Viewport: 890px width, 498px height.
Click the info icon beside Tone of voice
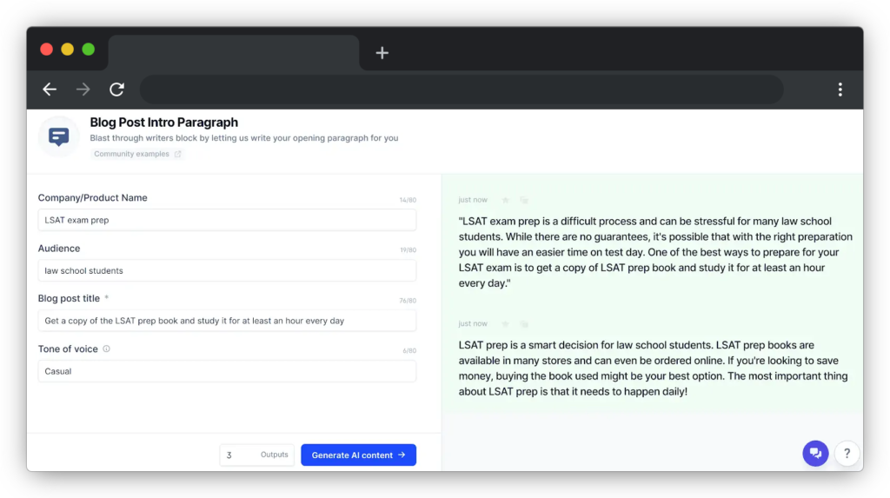[x=106, y=349]
